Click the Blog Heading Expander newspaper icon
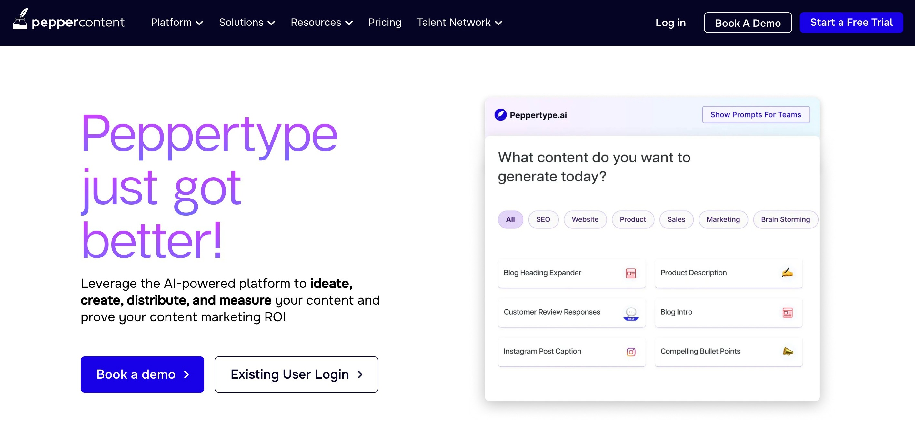This screenshot has width=915, height=437. [631, 273]
